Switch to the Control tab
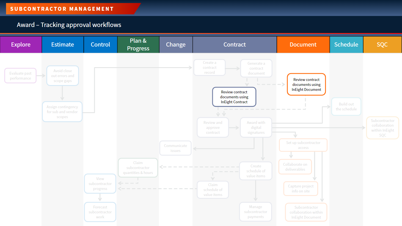402x226 pixels. [x=100, y=45]
